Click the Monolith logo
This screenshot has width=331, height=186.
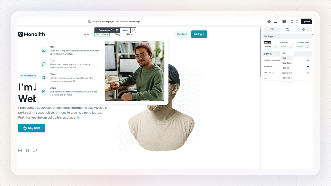(x=32, y=34)
